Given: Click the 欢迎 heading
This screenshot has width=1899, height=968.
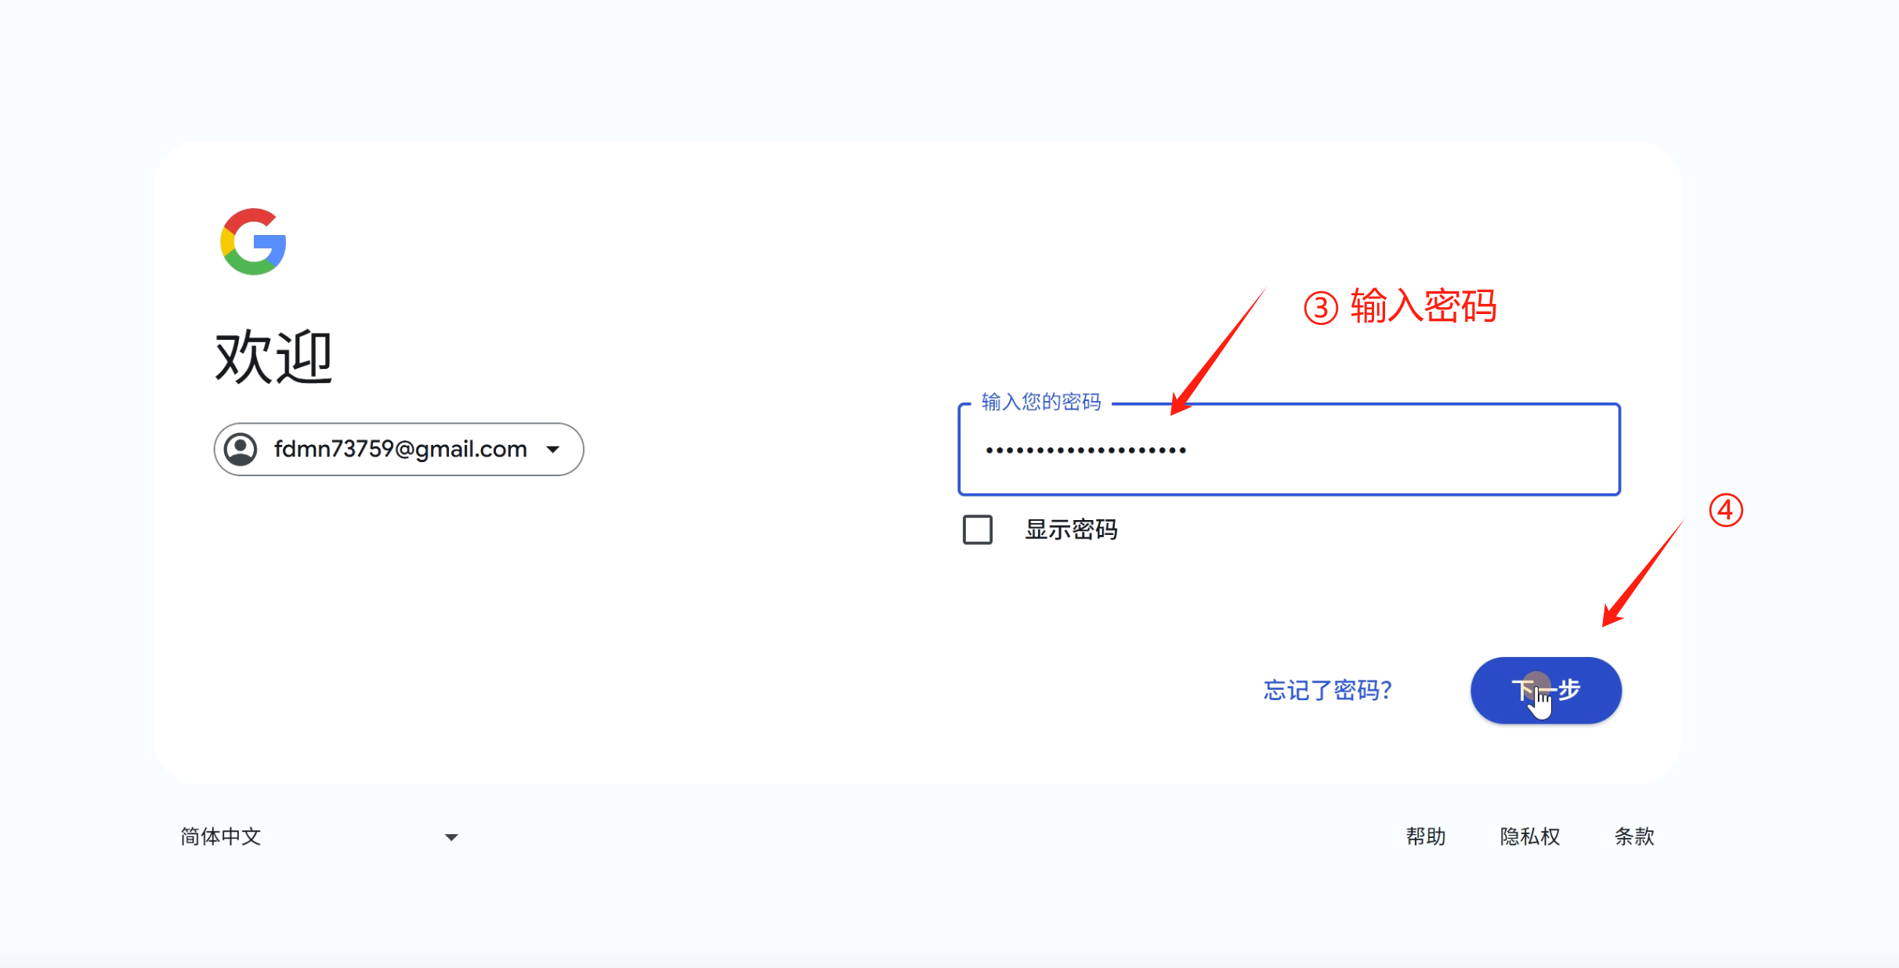Looking at the screenshot, I should tap(273, 357).
